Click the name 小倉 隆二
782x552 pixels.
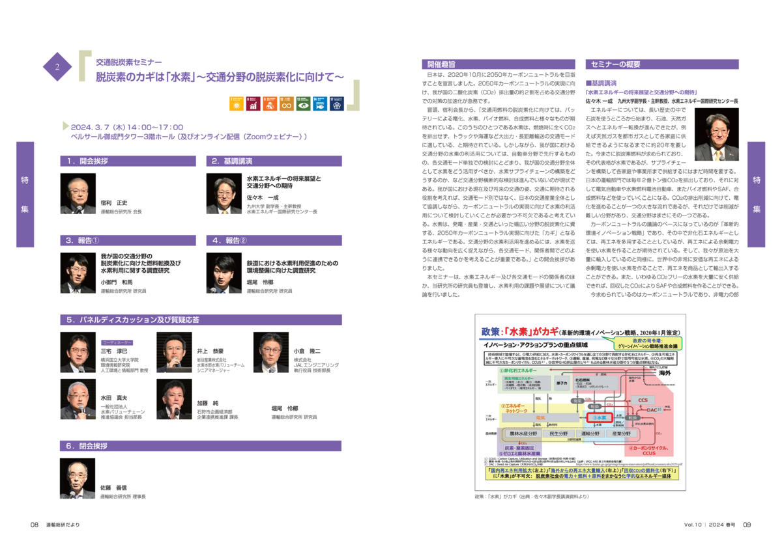[x=307, y=352]
